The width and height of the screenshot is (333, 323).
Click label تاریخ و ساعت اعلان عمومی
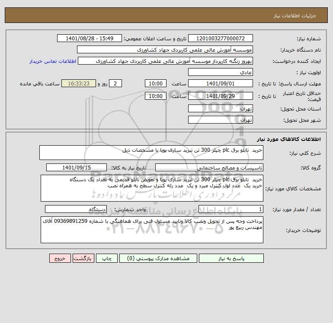[155, 39]
